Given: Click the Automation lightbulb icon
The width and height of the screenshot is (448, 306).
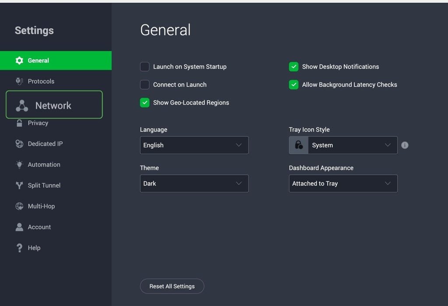Looking at the screenshot, I should click(19, 165).
